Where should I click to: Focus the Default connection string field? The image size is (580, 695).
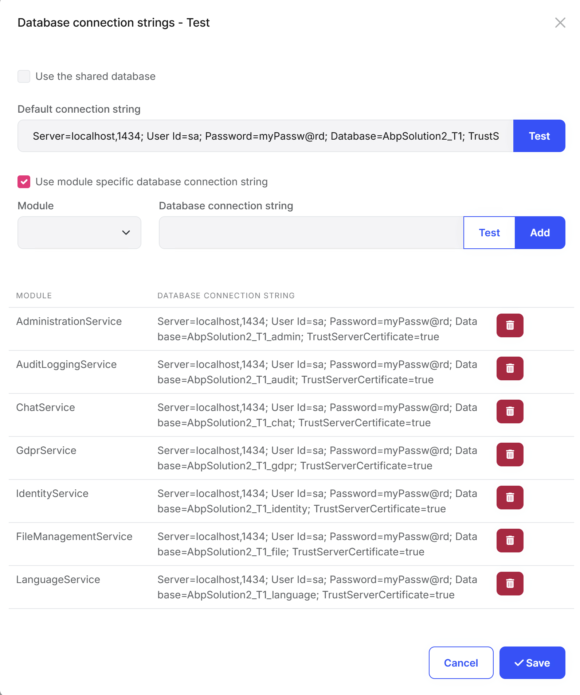coord(266,136)
